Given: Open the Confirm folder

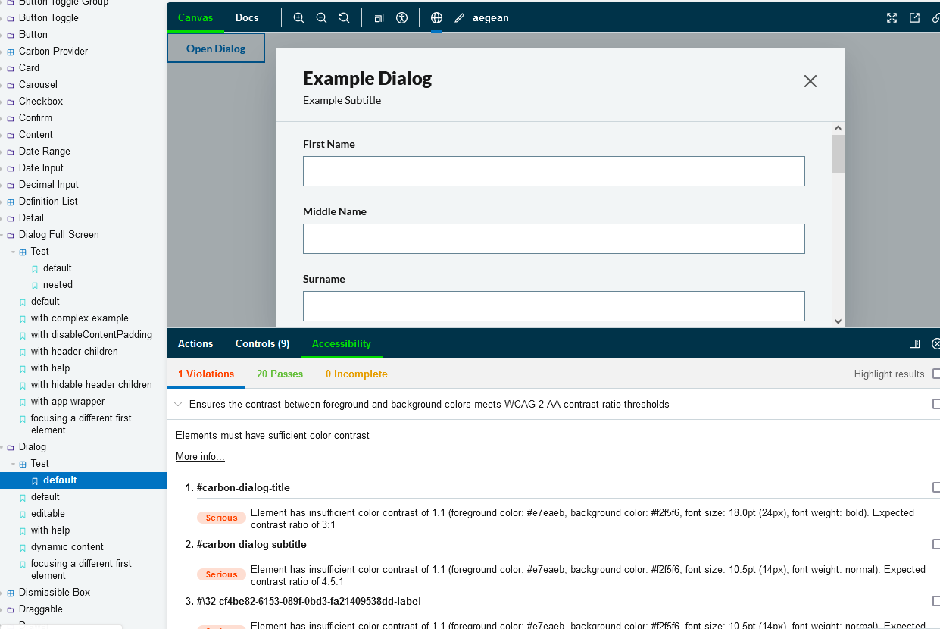Looking at the screenshot, I should 36,118.
